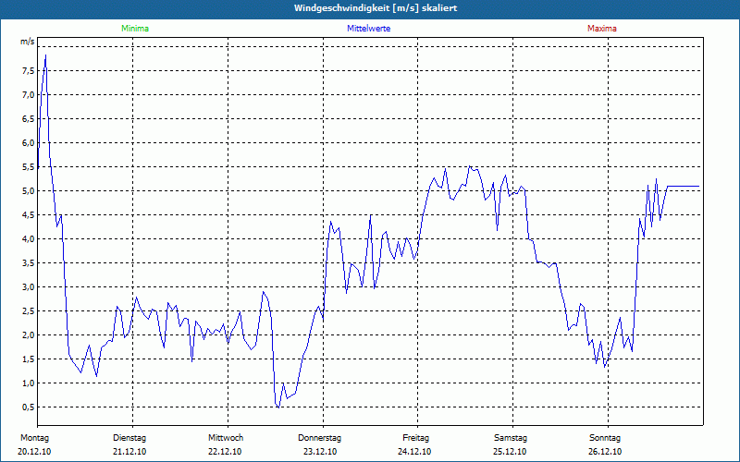
Task: Click the 25.12.10 date label
Action: 510,452
